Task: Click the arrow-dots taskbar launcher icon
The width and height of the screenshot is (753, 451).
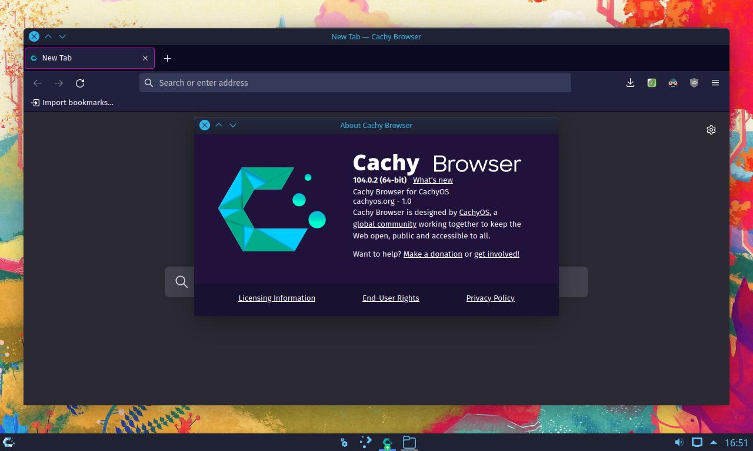Action: 365,442
